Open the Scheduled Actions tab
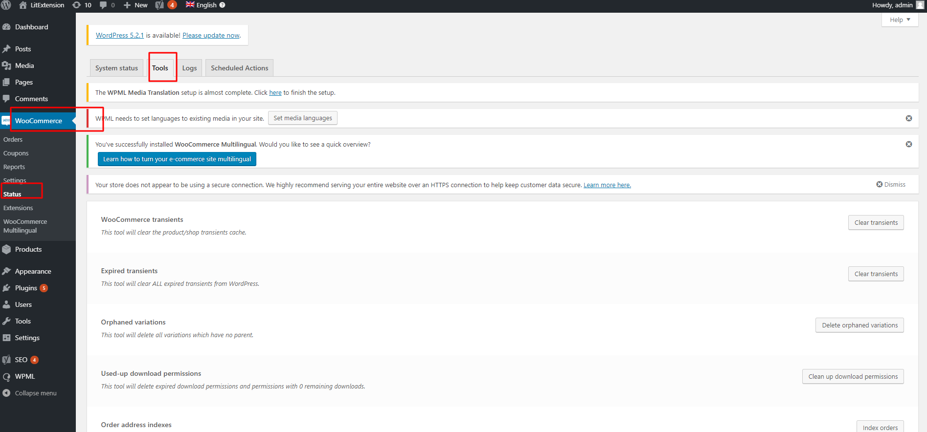 (239, 68)
